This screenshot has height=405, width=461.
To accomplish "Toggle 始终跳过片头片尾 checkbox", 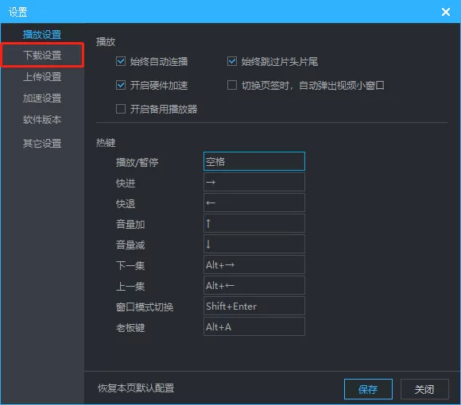I will (x=232, y=61).
